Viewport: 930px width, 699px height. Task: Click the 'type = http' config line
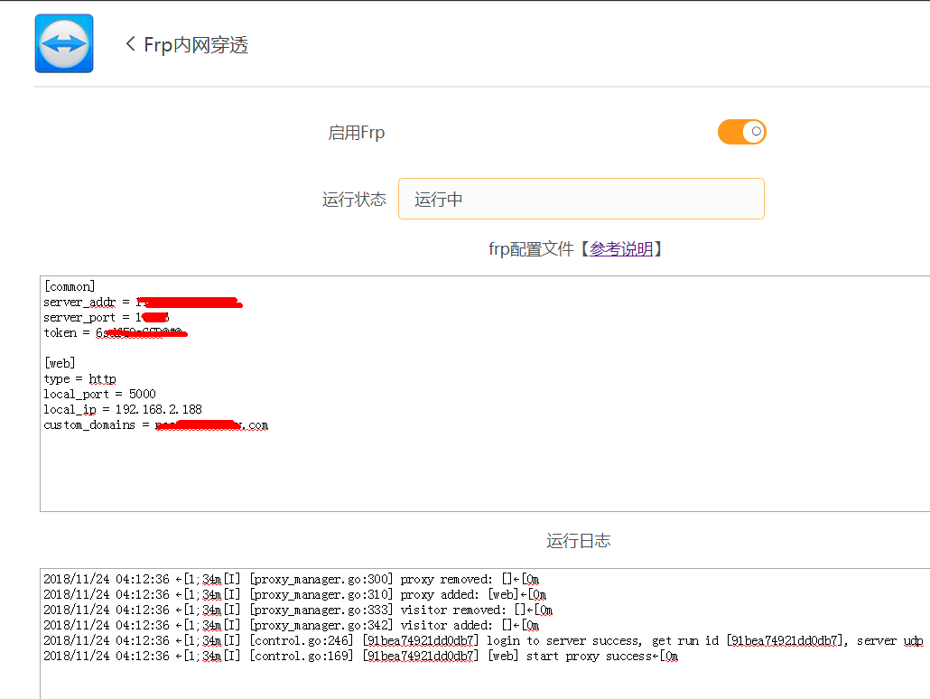(80, 378)
